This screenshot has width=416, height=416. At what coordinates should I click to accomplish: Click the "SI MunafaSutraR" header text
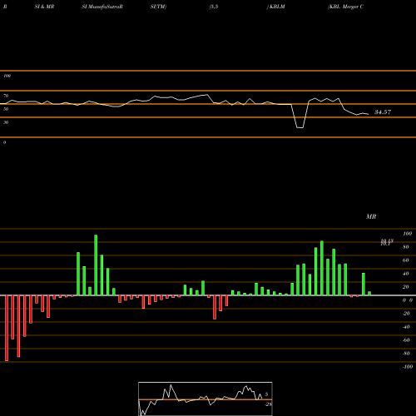coord(102,7)
